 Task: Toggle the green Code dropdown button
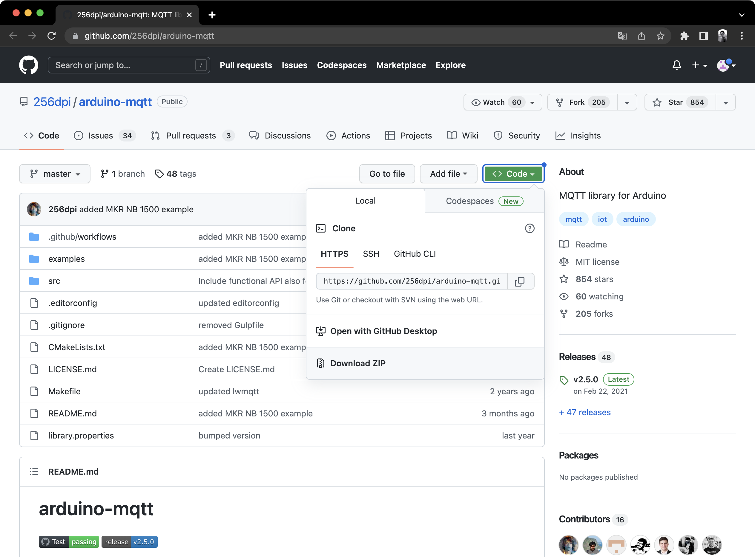(513, 174)
